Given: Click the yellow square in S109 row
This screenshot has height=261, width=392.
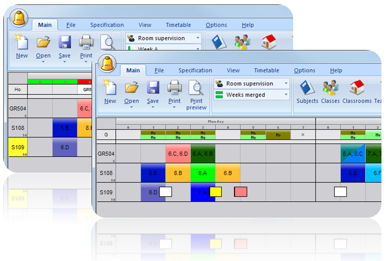Looking at the screenshot, I should pos(215,192).
